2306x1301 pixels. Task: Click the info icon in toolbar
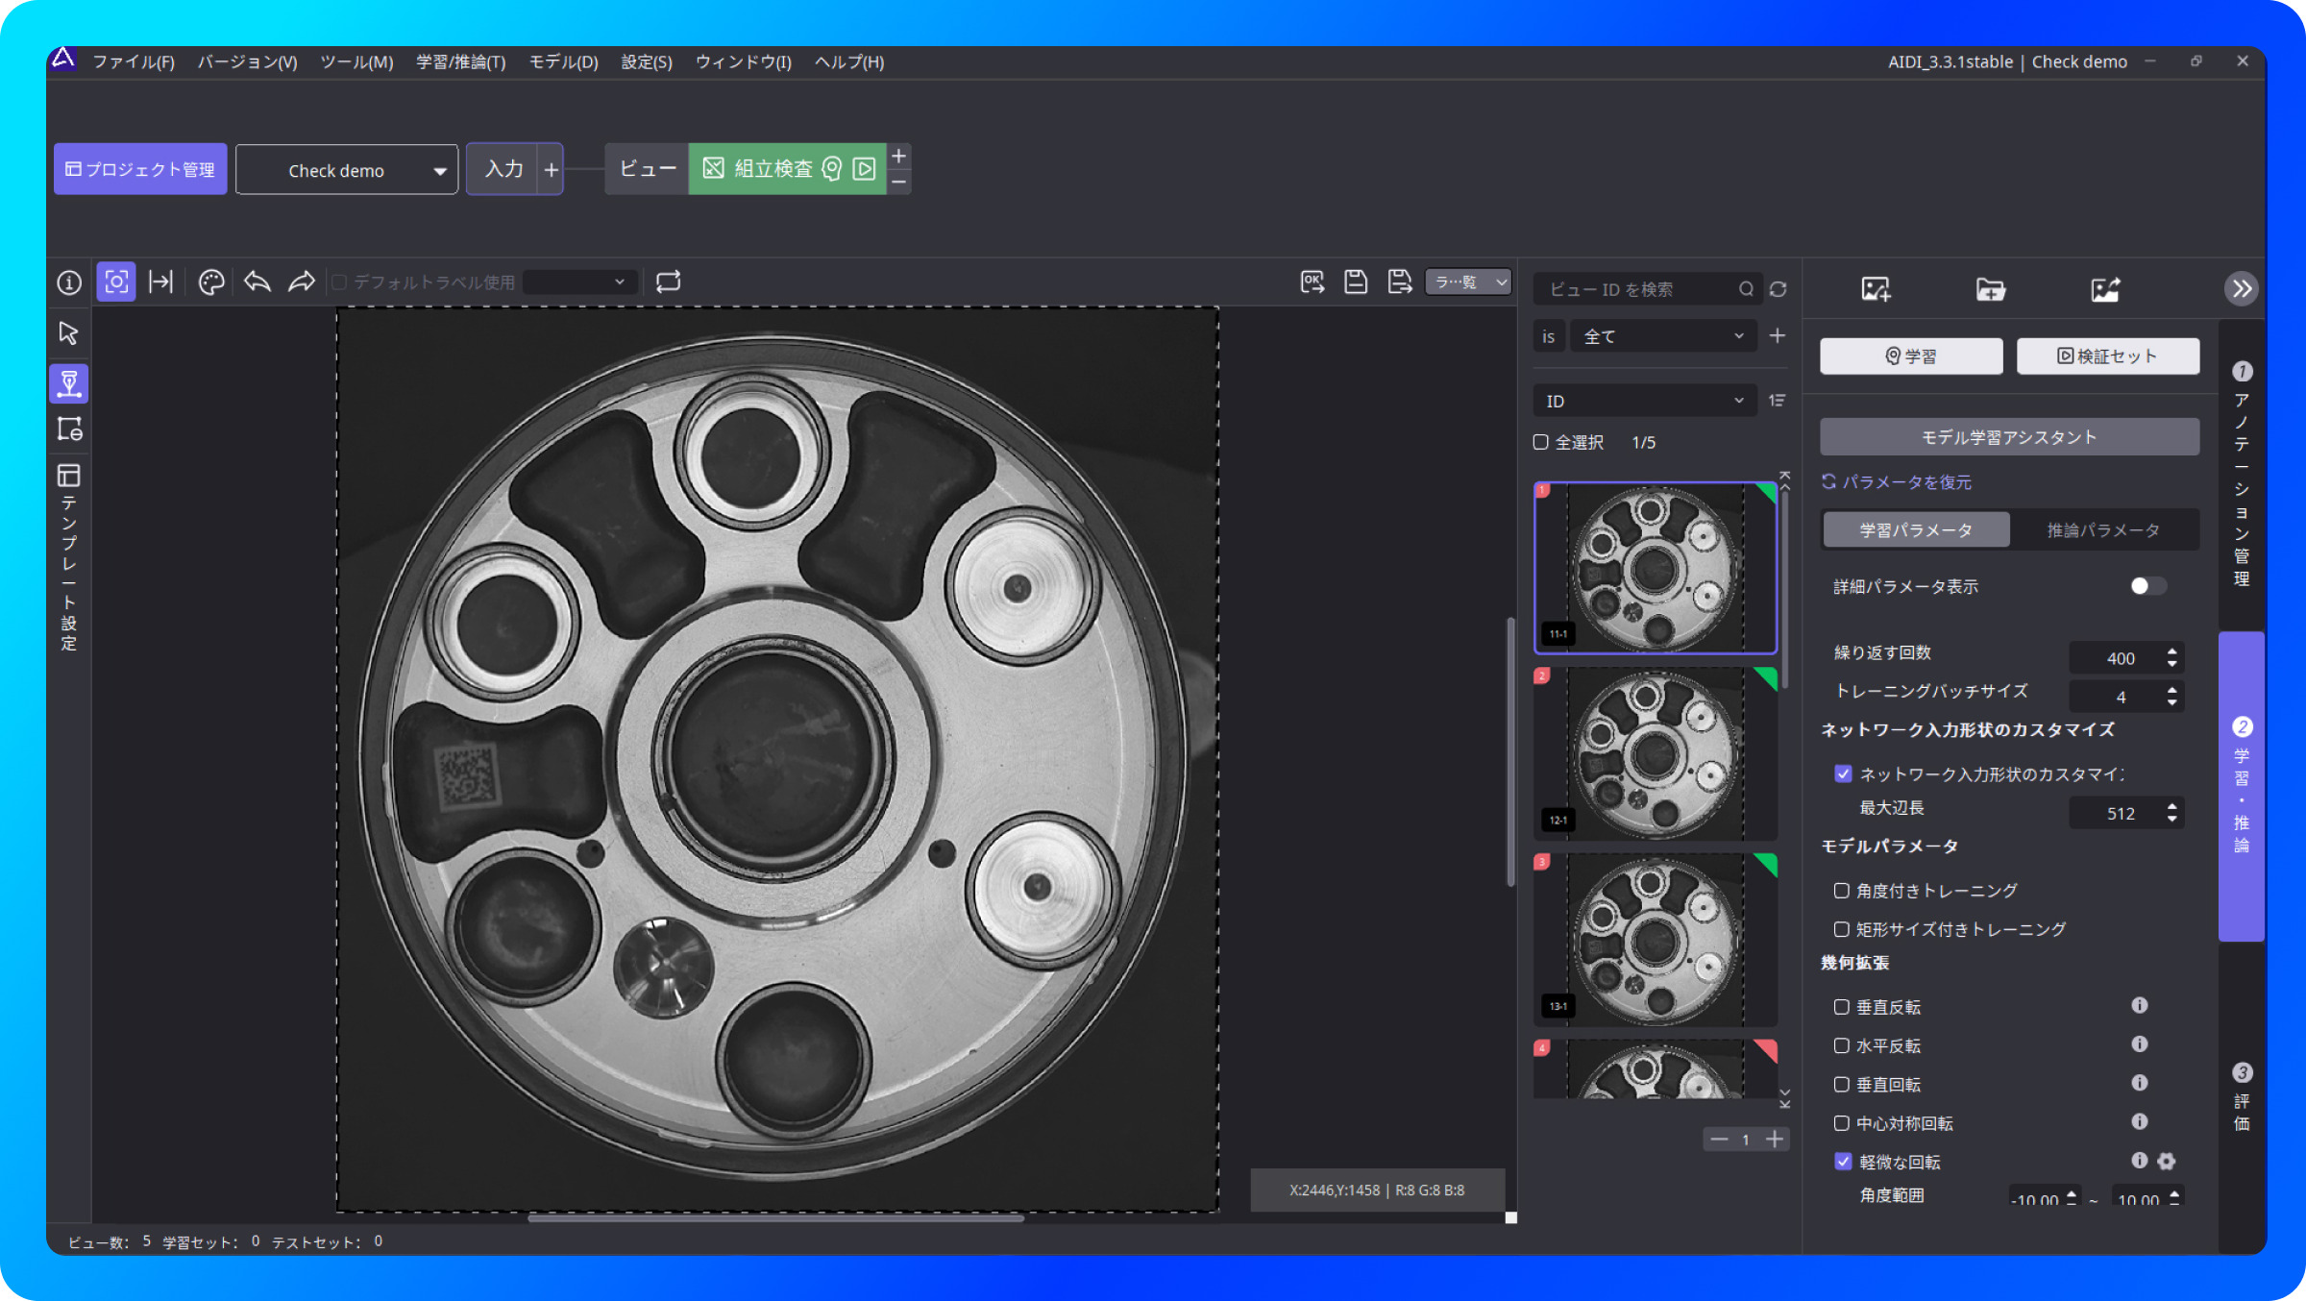(x=69, y=282)
